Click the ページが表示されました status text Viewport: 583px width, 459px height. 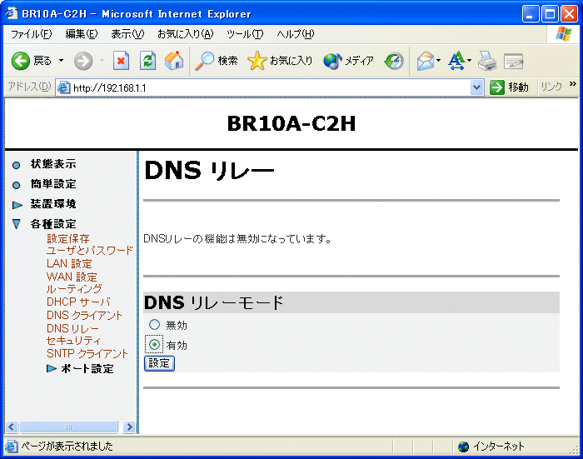67,446
